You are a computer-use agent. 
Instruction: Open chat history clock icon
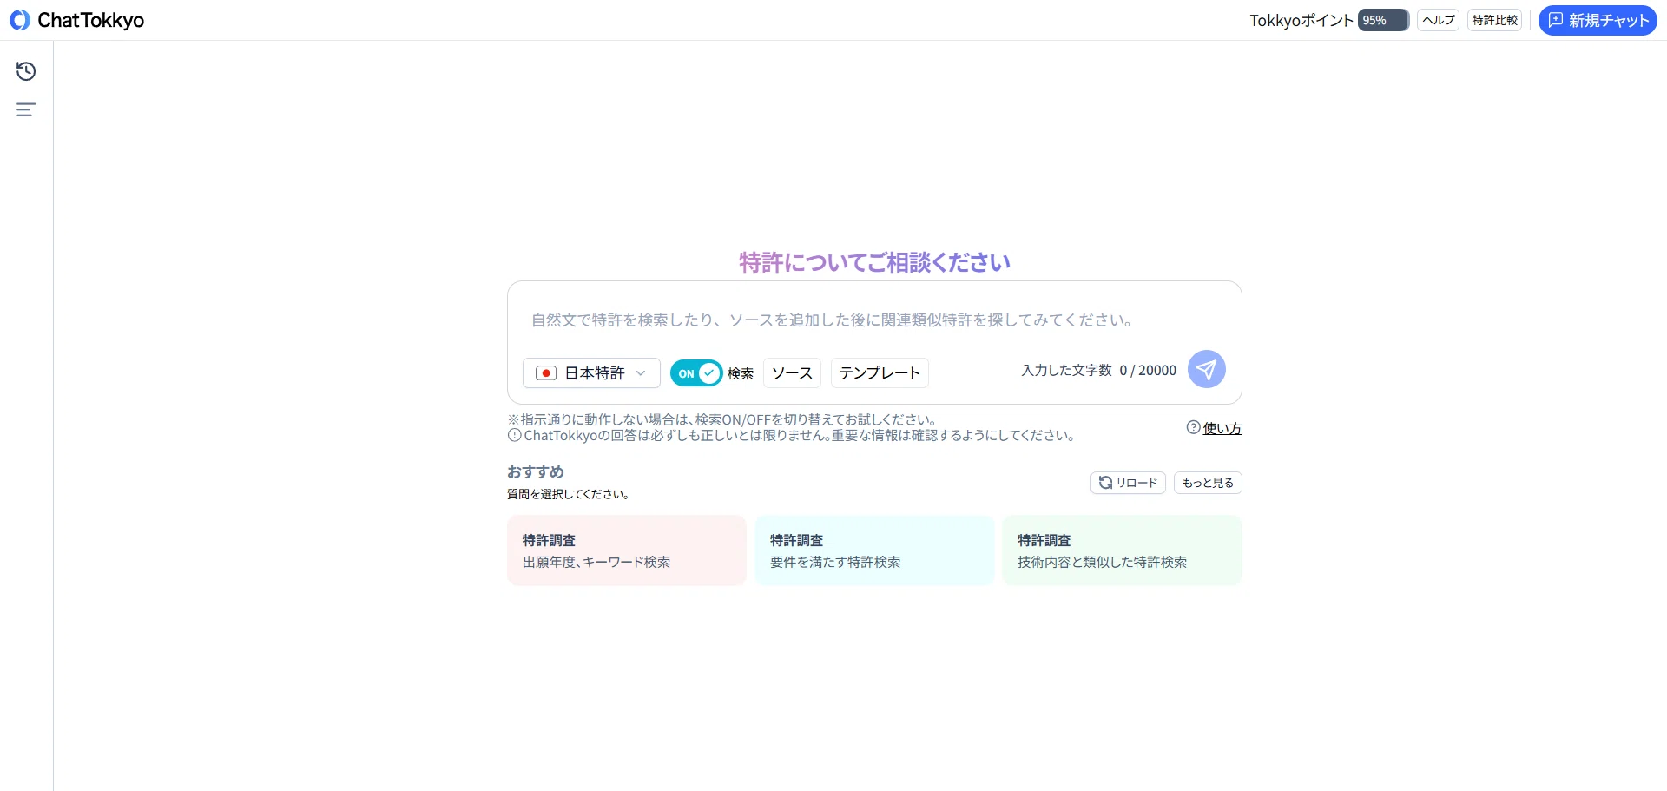coord(26,71)
